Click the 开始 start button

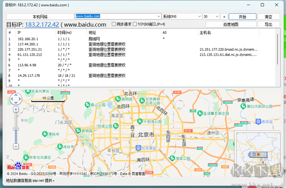point(243,17)
